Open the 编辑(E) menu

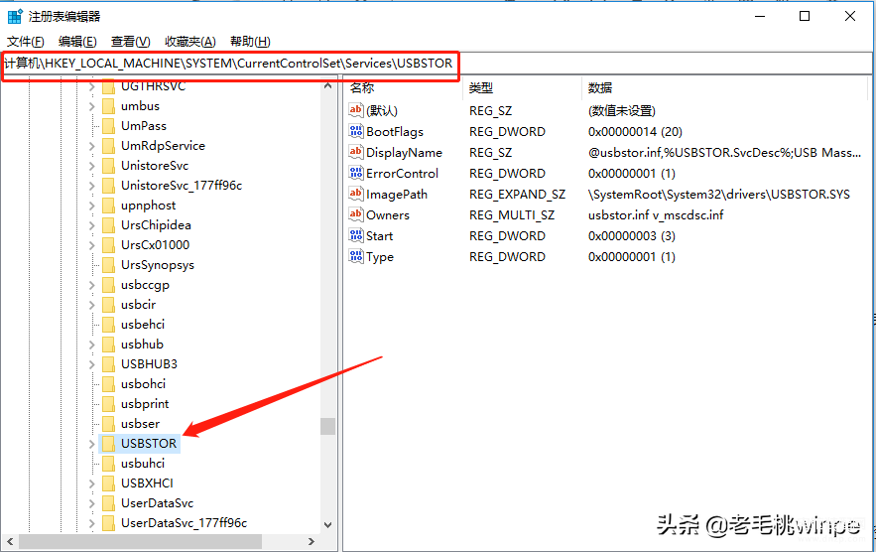pyautogui.click(x=77, y=42)
